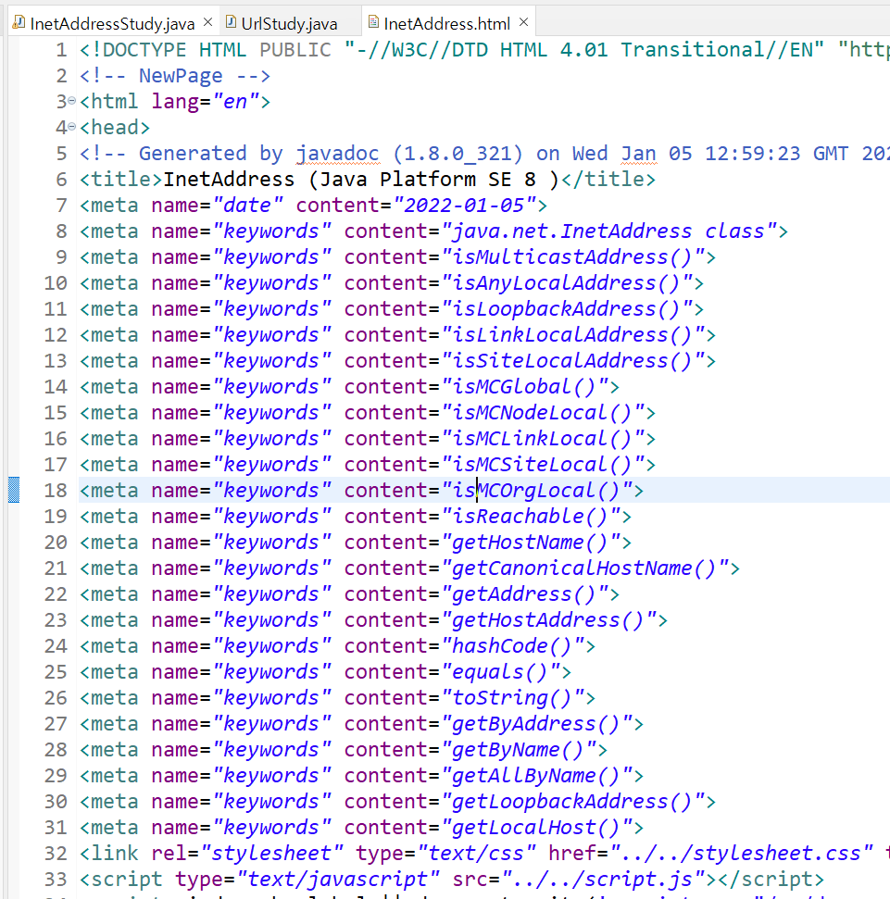Click 'isMCGlobal()' keyword value

525,387
